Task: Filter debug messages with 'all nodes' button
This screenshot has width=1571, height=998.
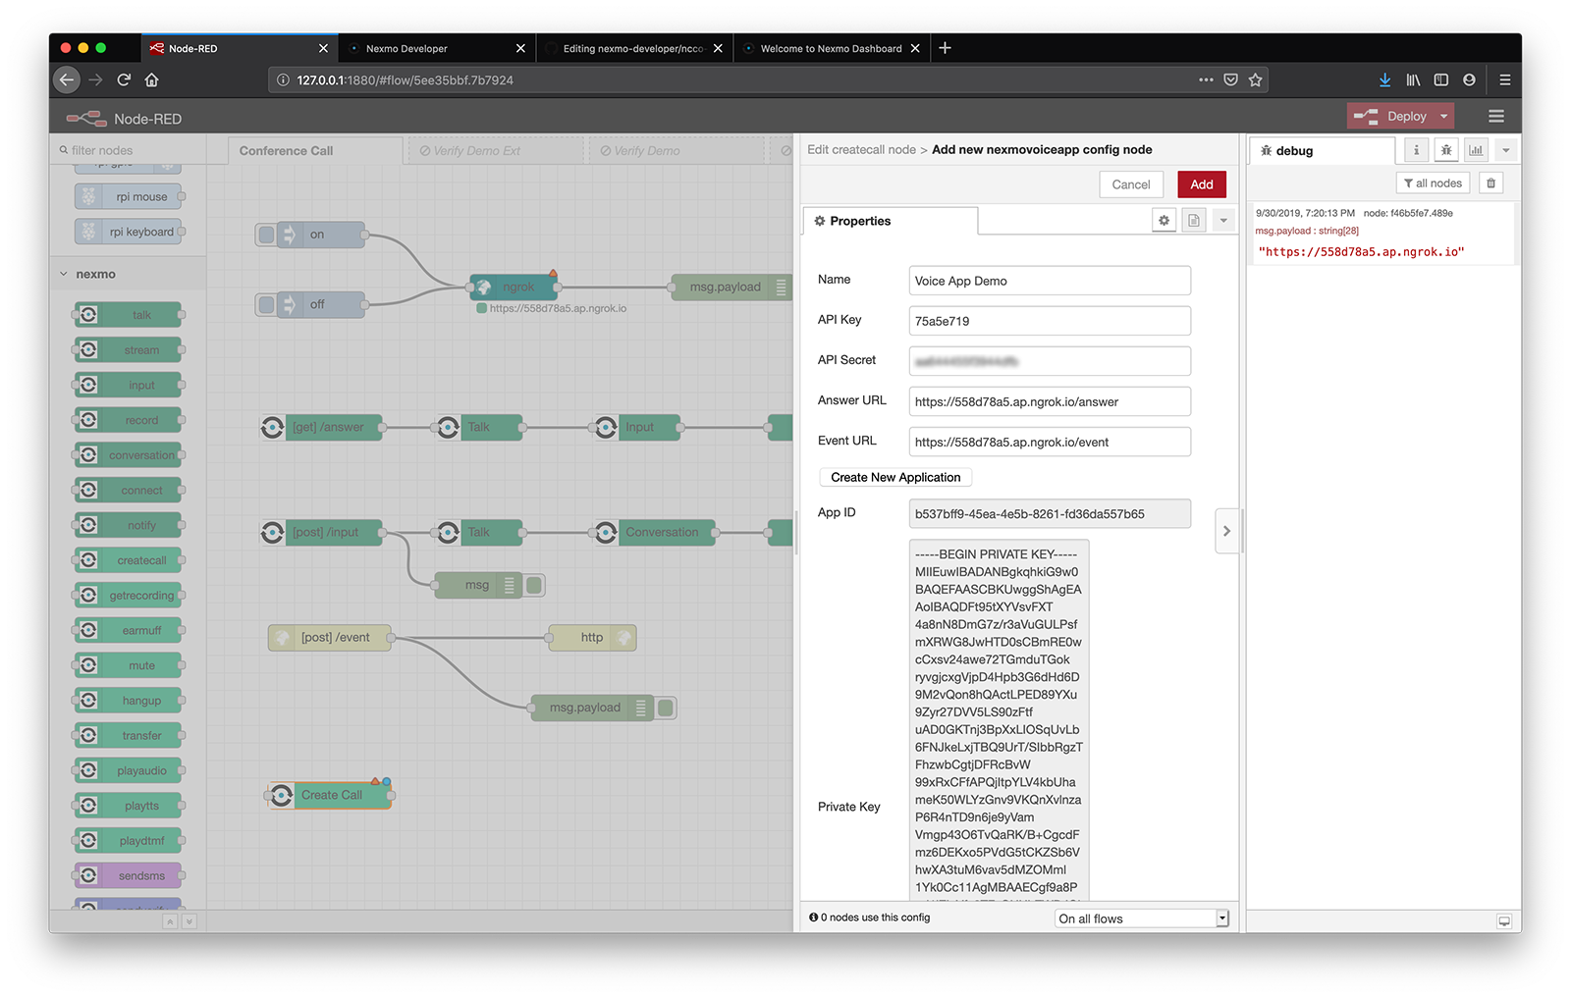Action: click(1433, 184)
